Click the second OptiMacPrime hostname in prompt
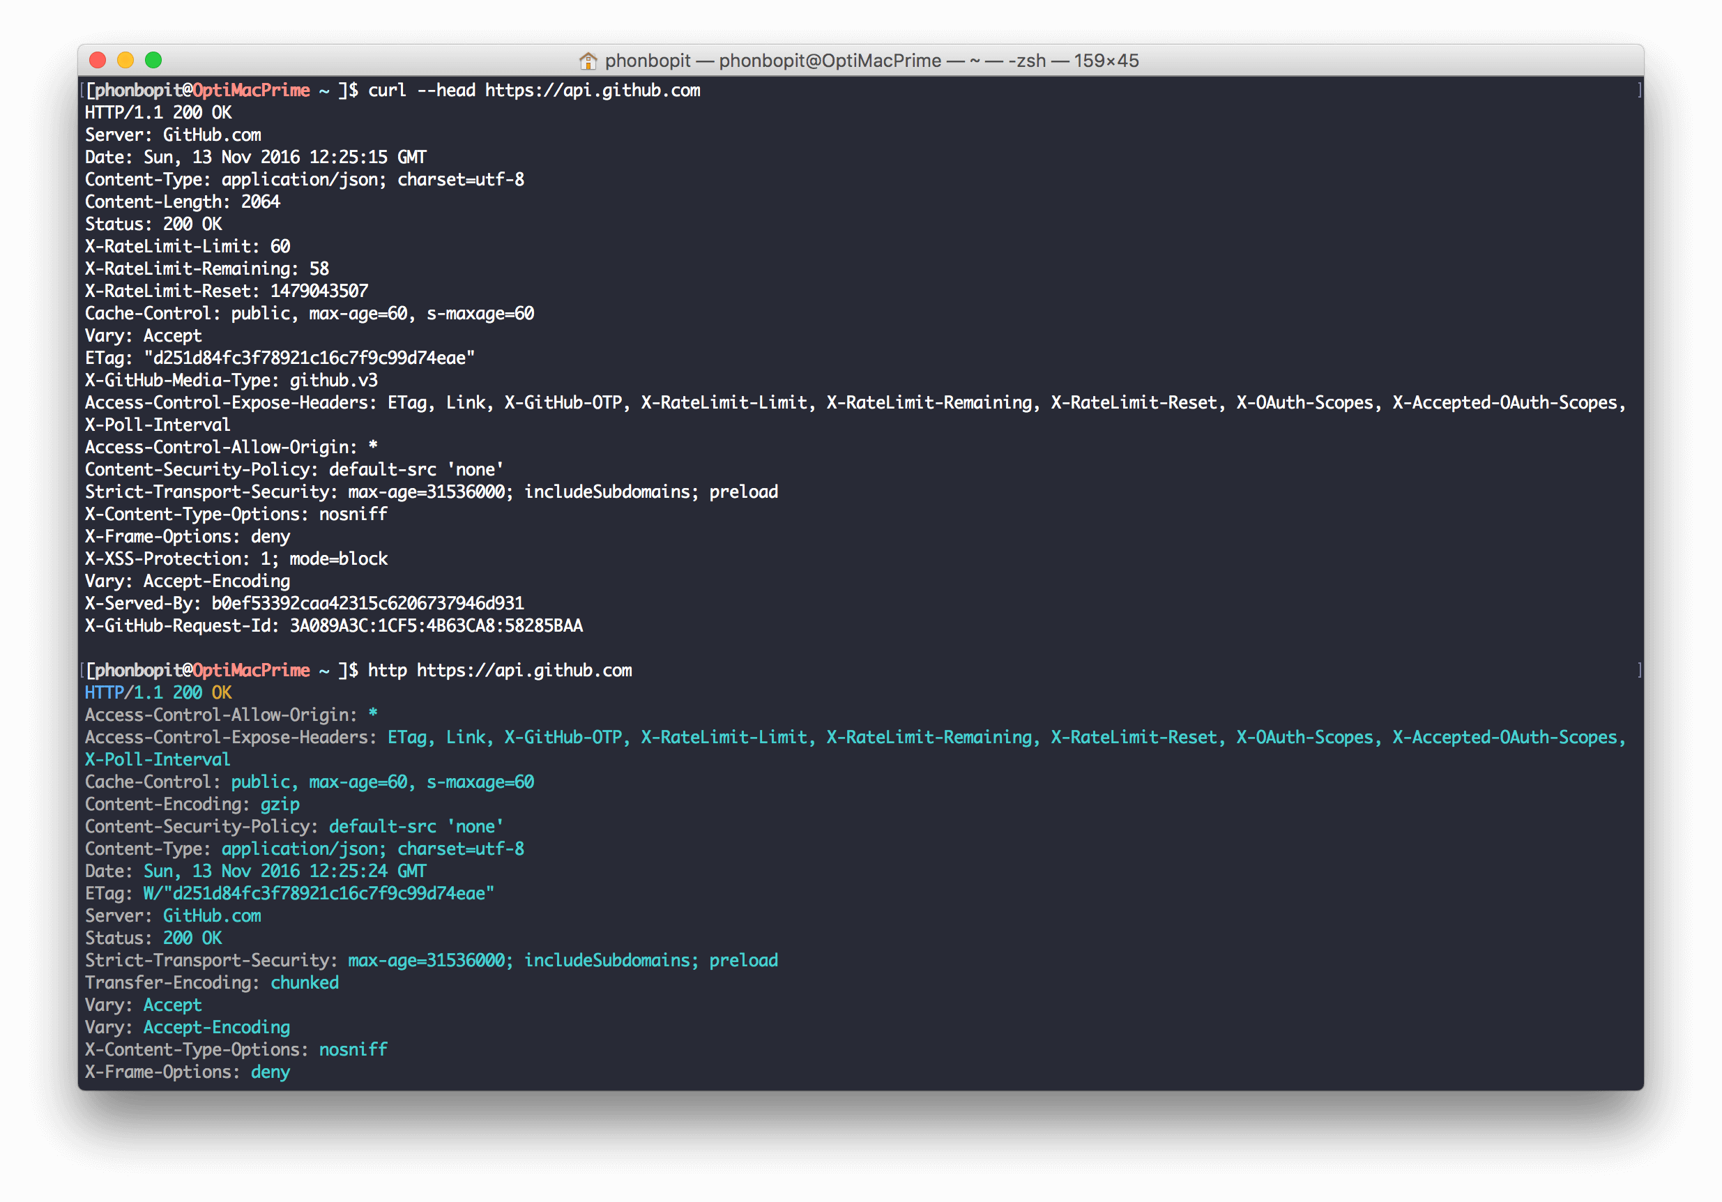Viewport: 1722px width, 1202px height. (251, 670)
